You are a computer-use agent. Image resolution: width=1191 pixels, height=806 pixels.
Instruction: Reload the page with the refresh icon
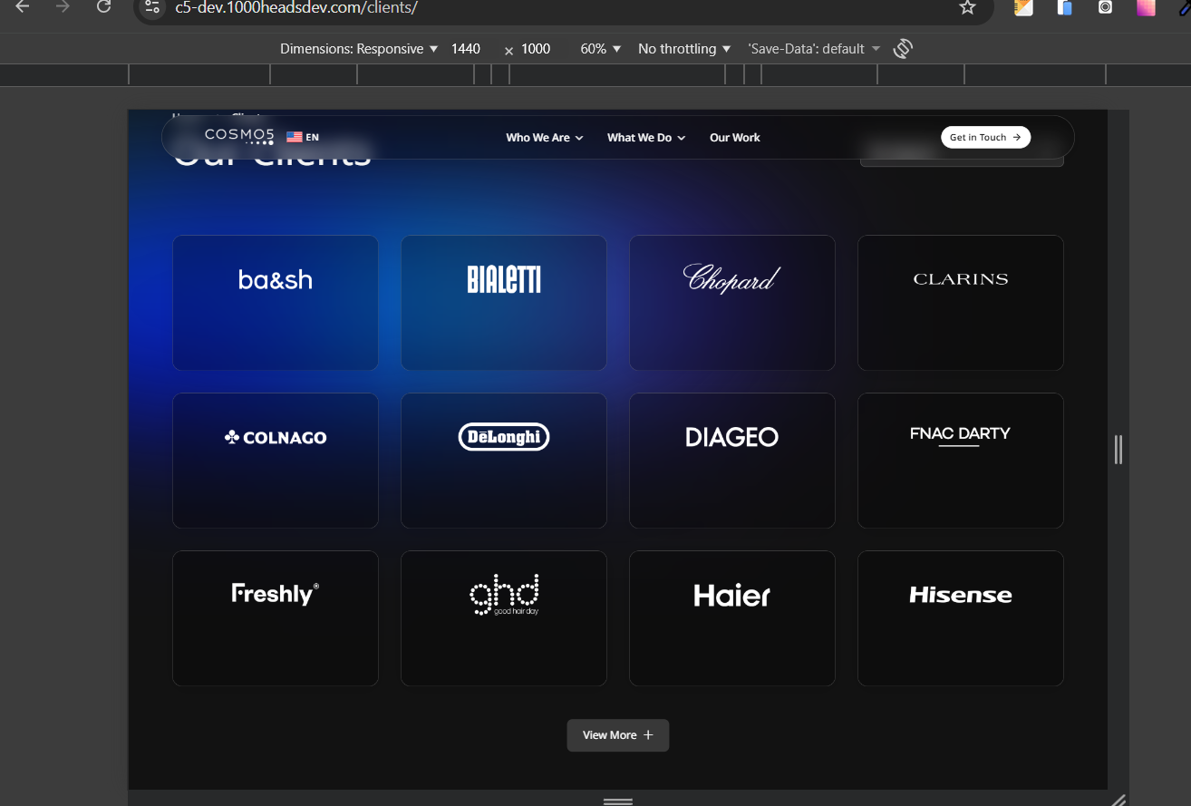(x=103, y=6)
